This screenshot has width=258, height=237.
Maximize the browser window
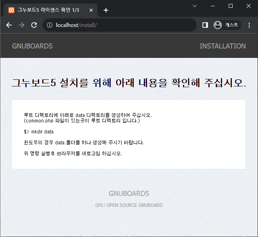pyautogui.click(x=231, y=6)
